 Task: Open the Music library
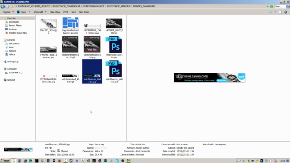coord(11,47)
